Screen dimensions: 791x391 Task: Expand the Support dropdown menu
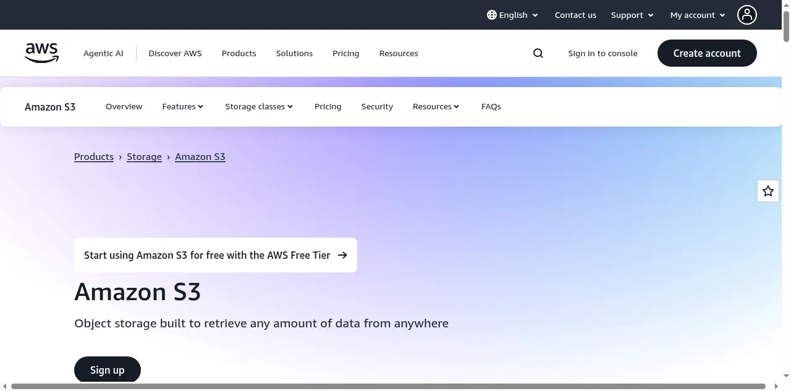click(x=632, y=15)
